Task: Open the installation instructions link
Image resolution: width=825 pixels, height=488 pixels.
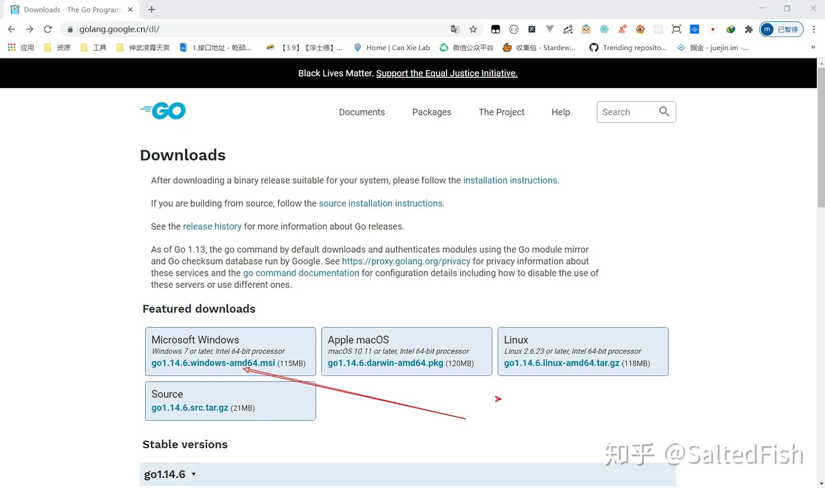Action: 510,180
